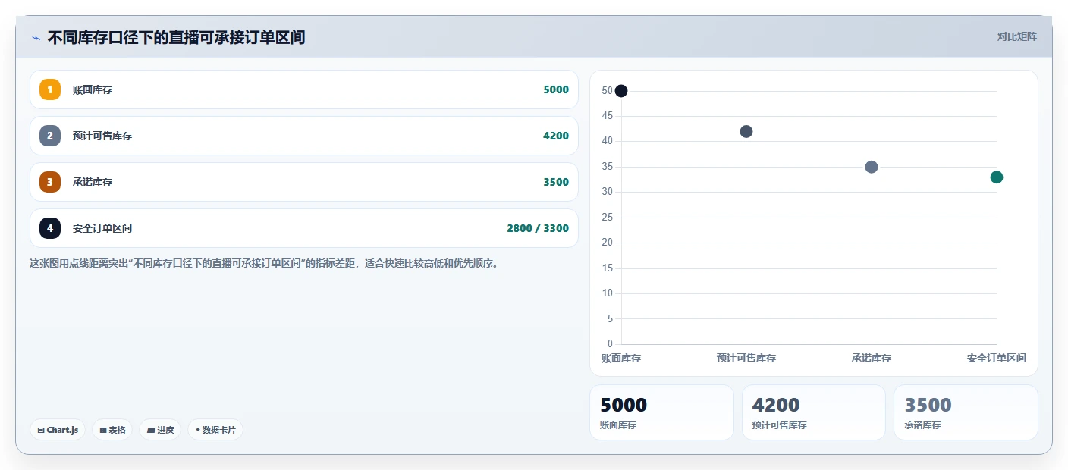
Task: Click the brown rank badge number 3
Action: pyautogui.click(x=50, y=182)
